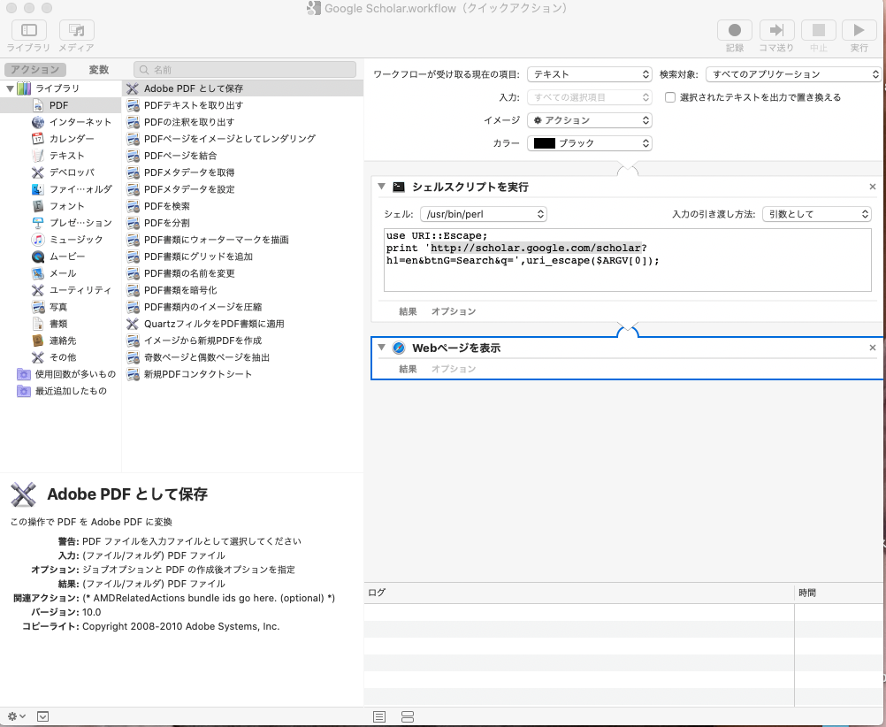
Task: Open the workflow input type テキスト dropdown
Action: pos(590,74)
